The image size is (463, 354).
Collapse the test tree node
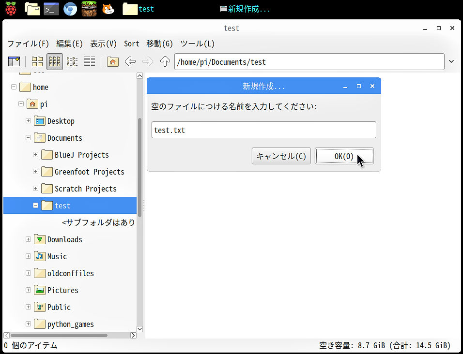tap(35, 206)
